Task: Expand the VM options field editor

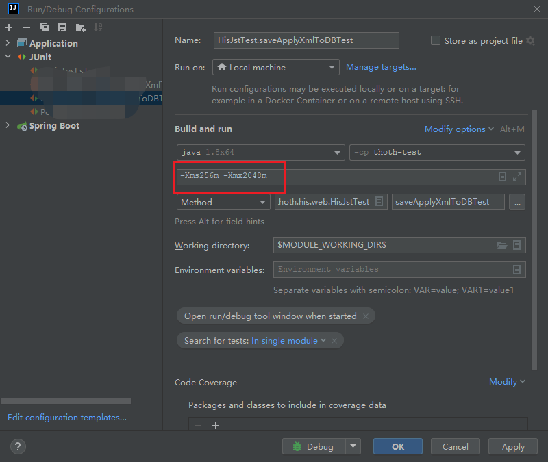Action: tap(517, 177)
